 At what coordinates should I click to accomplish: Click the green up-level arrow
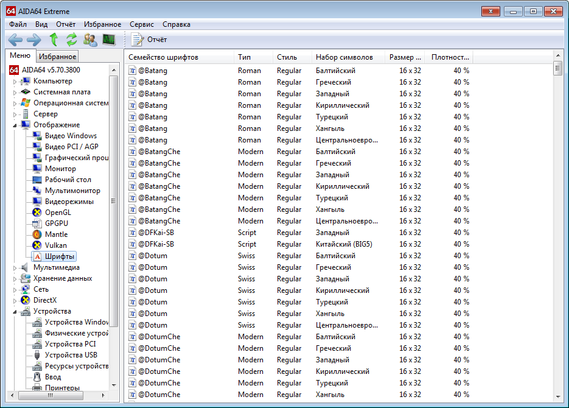(x=54, y=39)
